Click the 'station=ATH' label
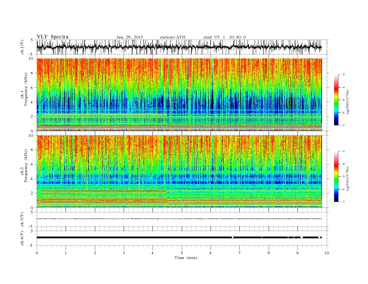The width and height of the screenshot is (368, 284). 172,37
